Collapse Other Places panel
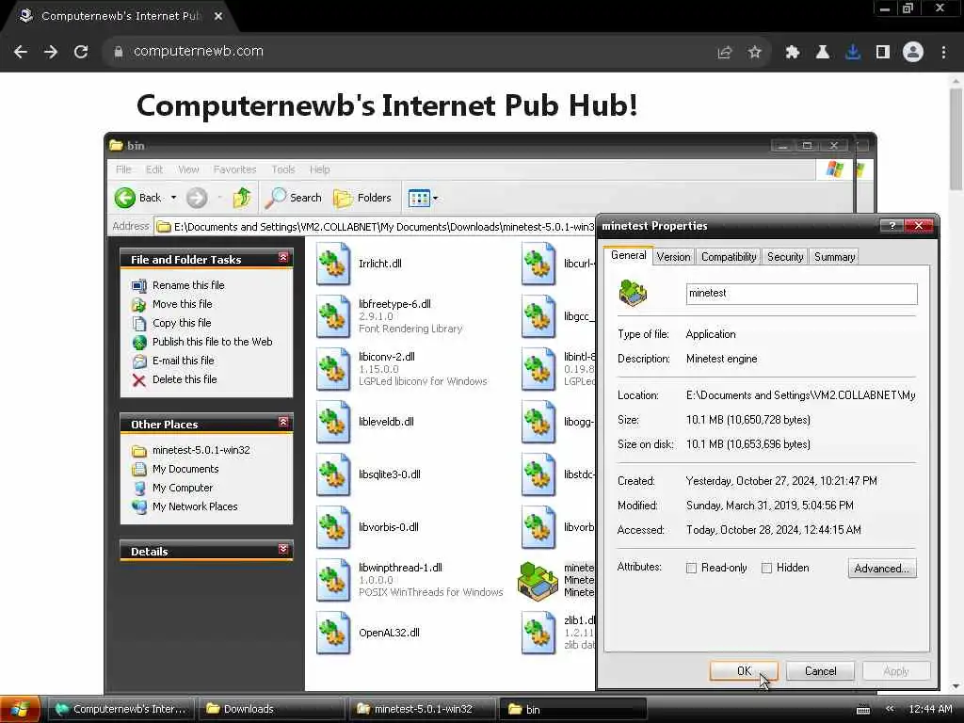The height and width of the screenshot is (723, 964). 282,423
